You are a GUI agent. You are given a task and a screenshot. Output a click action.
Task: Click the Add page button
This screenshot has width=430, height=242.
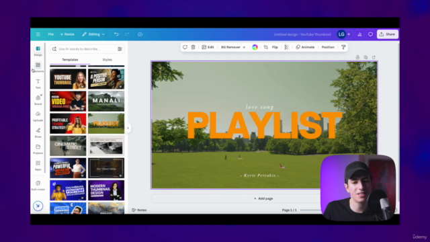click(263, 198)
